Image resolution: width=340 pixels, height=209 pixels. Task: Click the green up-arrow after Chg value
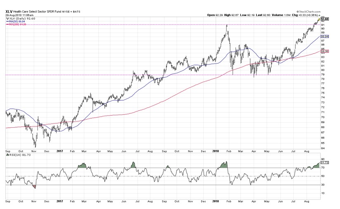click(319, 15)
